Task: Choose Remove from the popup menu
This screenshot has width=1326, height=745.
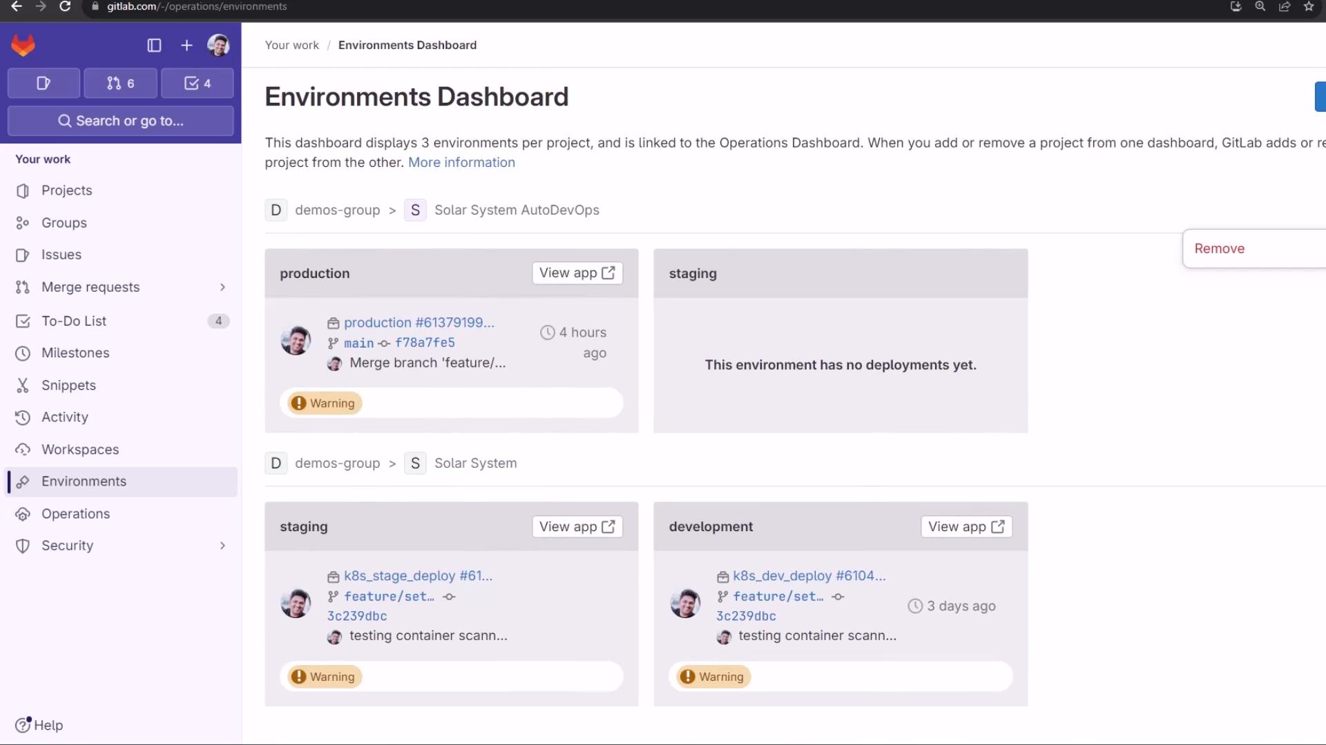Action: [x=1220, y=248]
